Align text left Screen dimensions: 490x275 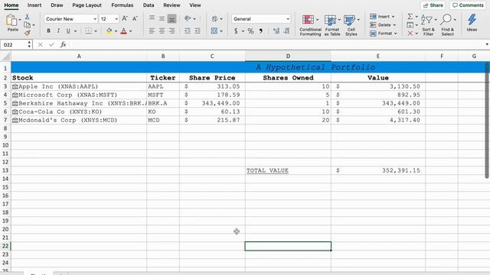(x=152, y=31)
